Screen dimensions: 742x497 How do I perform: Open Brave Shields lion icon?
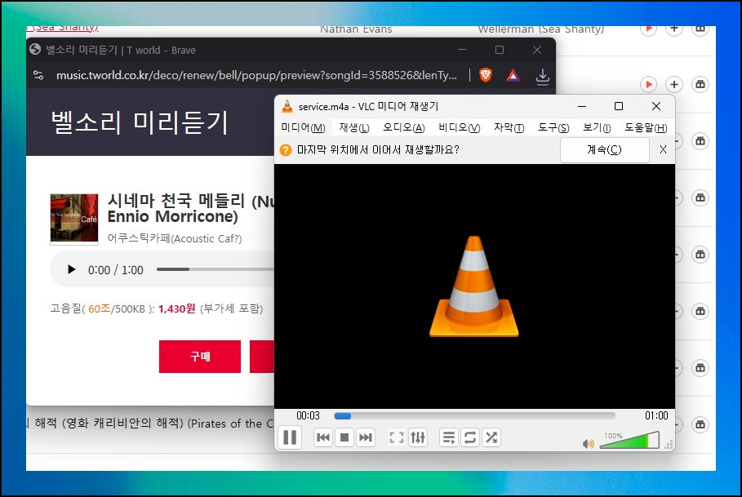[x=486, y=75]
